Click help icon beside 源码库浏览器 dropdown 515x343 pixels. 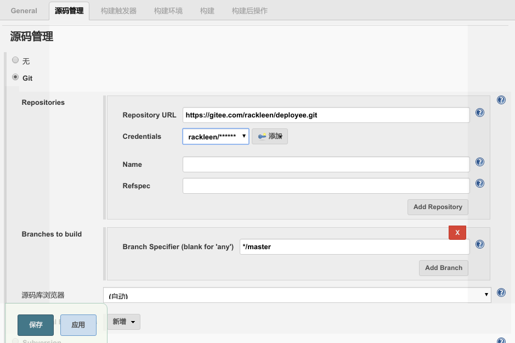tap(501, 293)
